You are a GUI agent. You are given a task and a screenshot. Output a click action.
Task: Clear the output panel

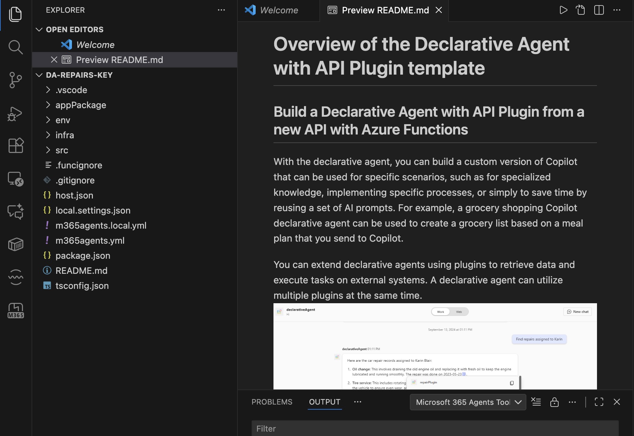(x=536, y=402)
